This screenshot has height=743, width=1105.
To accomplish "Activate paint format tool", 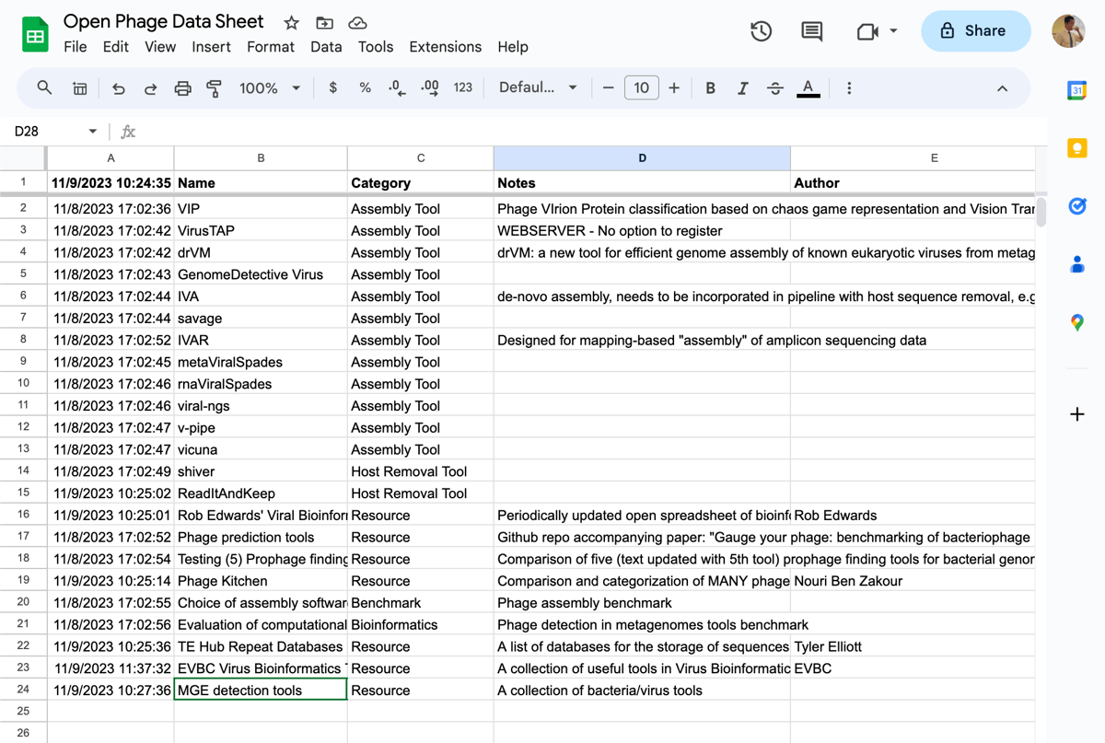I will (x=215, y=88).
